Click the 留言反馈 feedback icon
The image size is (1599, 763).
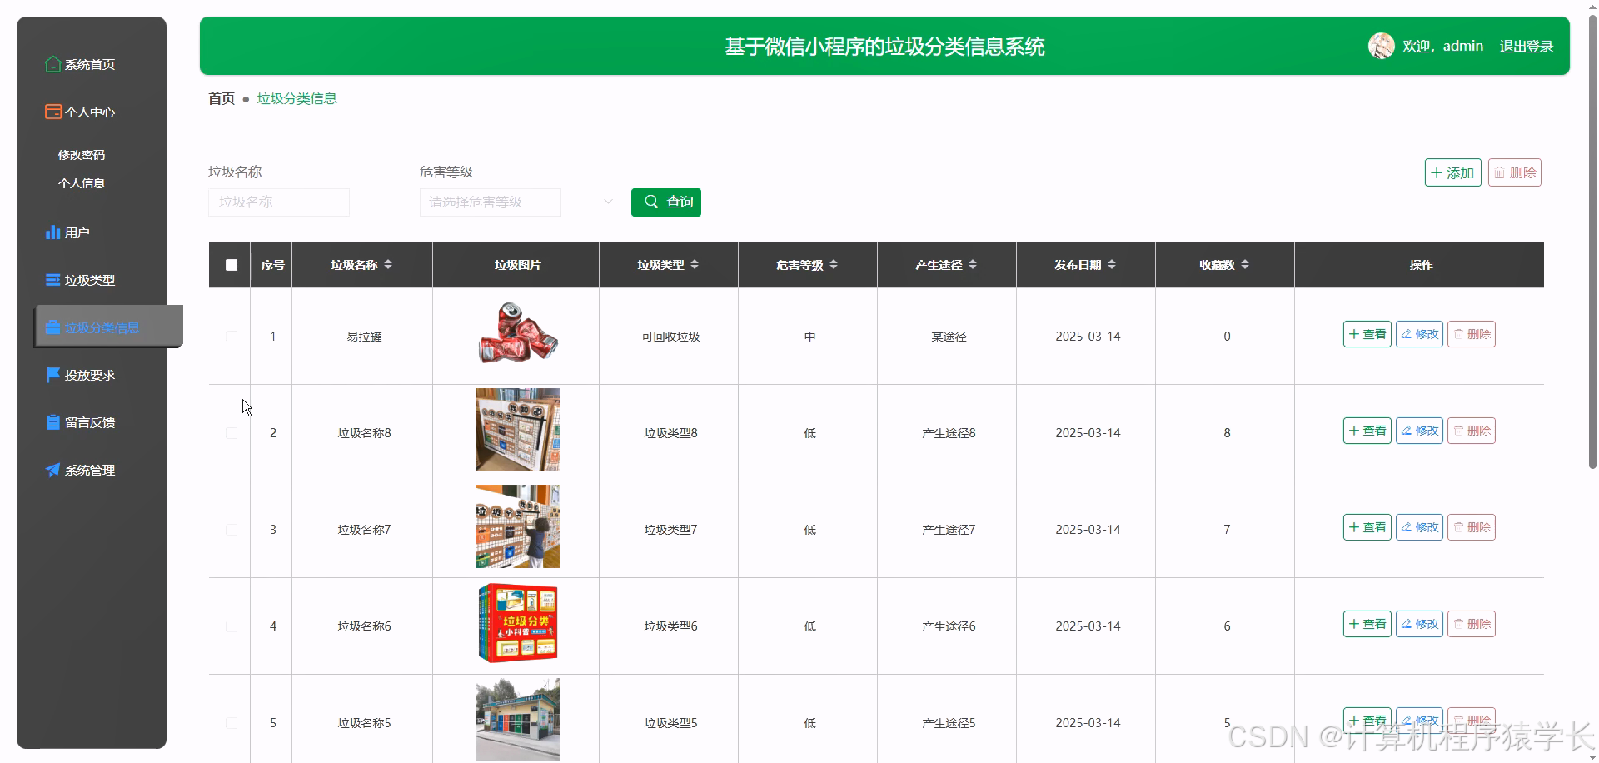point(52,421)
